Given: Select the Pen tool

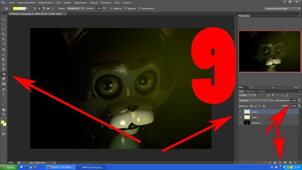Looking at the screenshot, I should click(x=3, y=89).
